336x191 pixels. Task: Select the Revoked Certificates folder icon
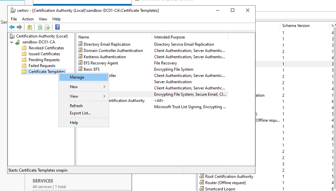(24, 48)
